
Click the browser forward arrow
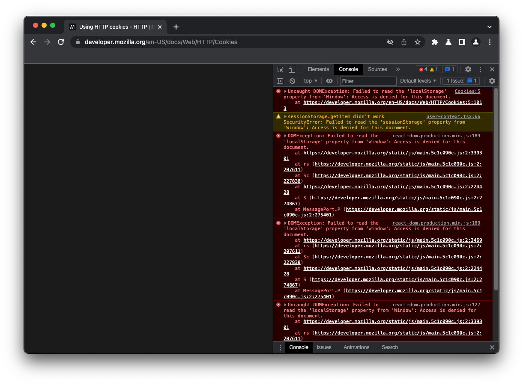click(47, 42)
